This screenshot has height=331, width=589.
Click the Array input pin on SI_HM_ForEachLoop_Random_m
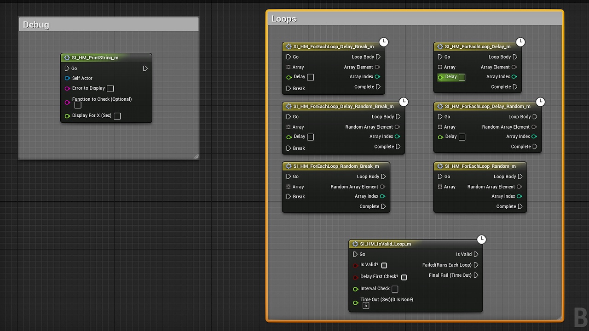tap(440, 187)
